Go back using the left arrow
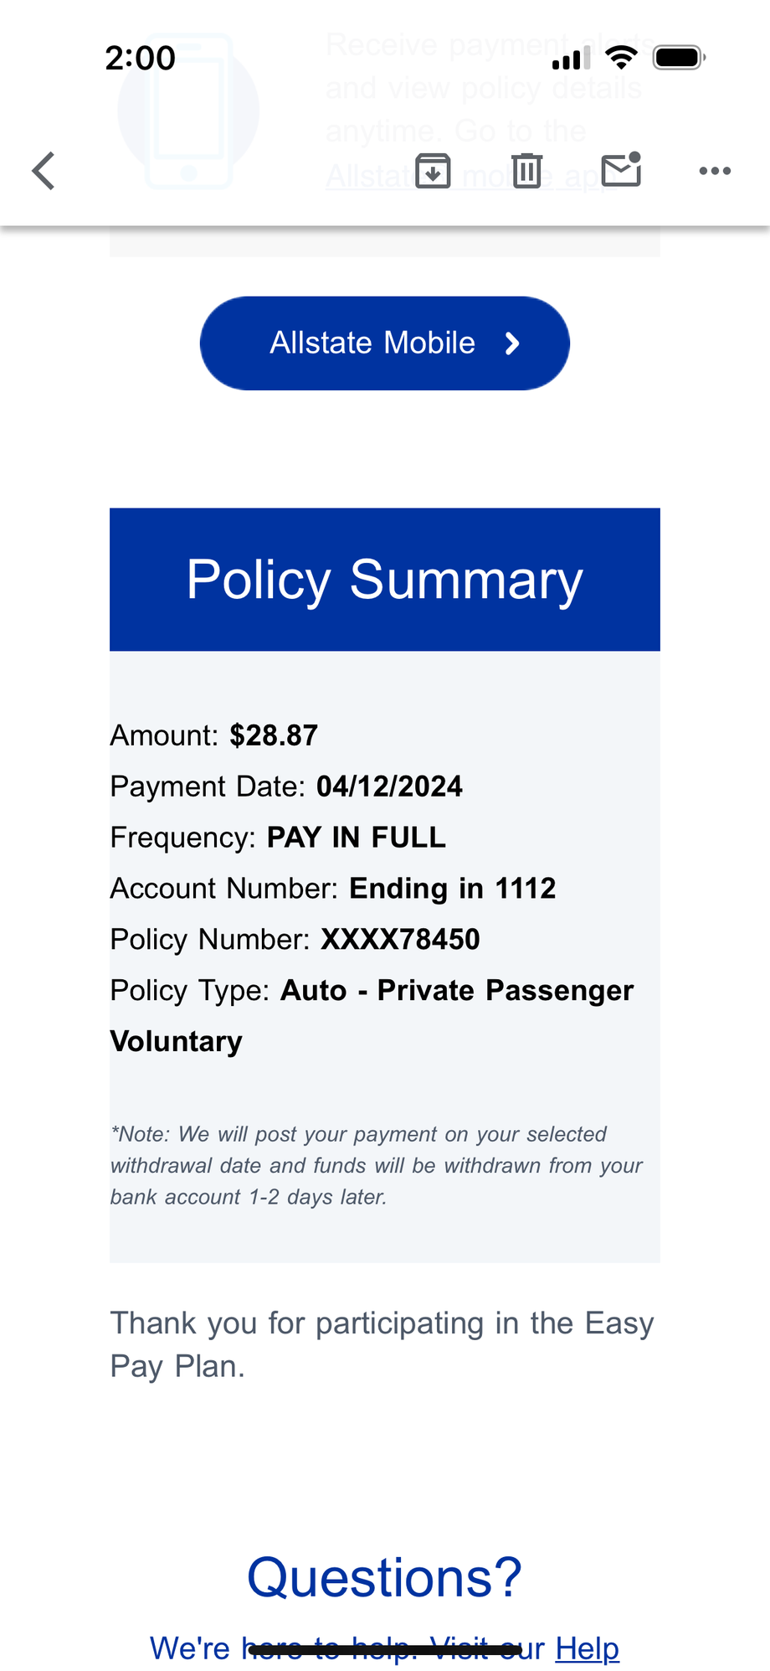The image size is (770, 1671). (x=44, y=171)
